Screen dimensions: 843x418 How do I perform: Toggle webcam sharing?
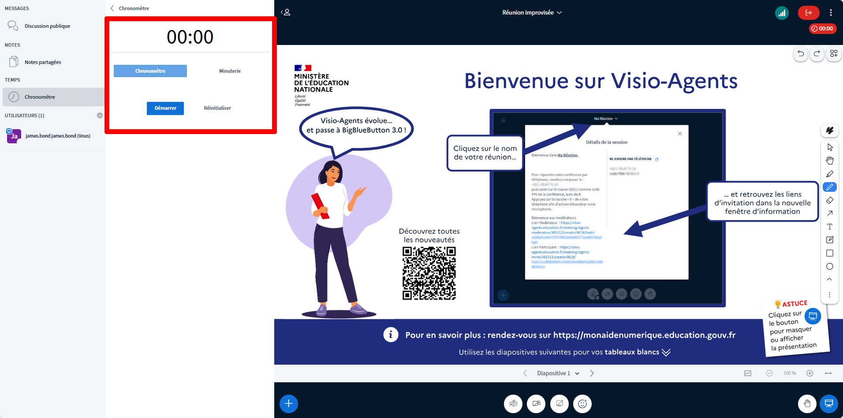[536, 403]
